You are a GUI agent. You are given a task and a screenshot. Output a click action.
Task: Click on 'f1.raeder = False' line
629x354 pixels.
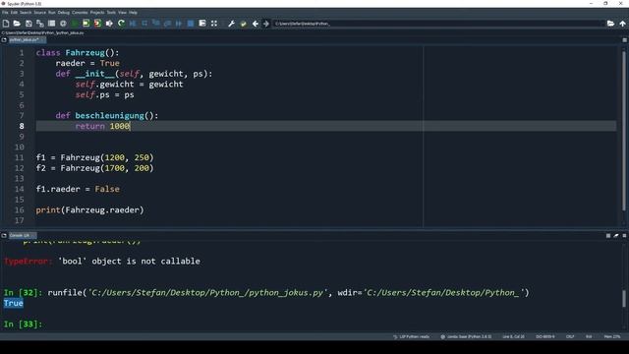tap(78, 189)
